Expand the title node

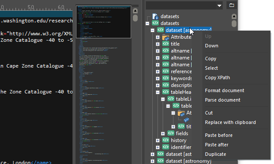click(x=157, y=44)
